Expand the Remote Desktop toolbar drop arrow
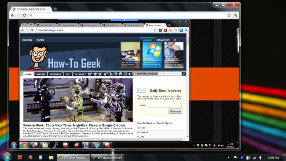The width and height of the screenshot is (286, 161). 124,20
